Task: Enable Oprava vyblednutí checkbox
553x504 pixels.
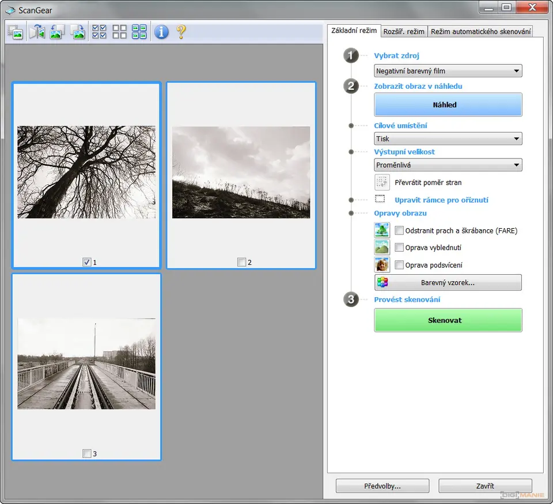Action: click(399, 248)
